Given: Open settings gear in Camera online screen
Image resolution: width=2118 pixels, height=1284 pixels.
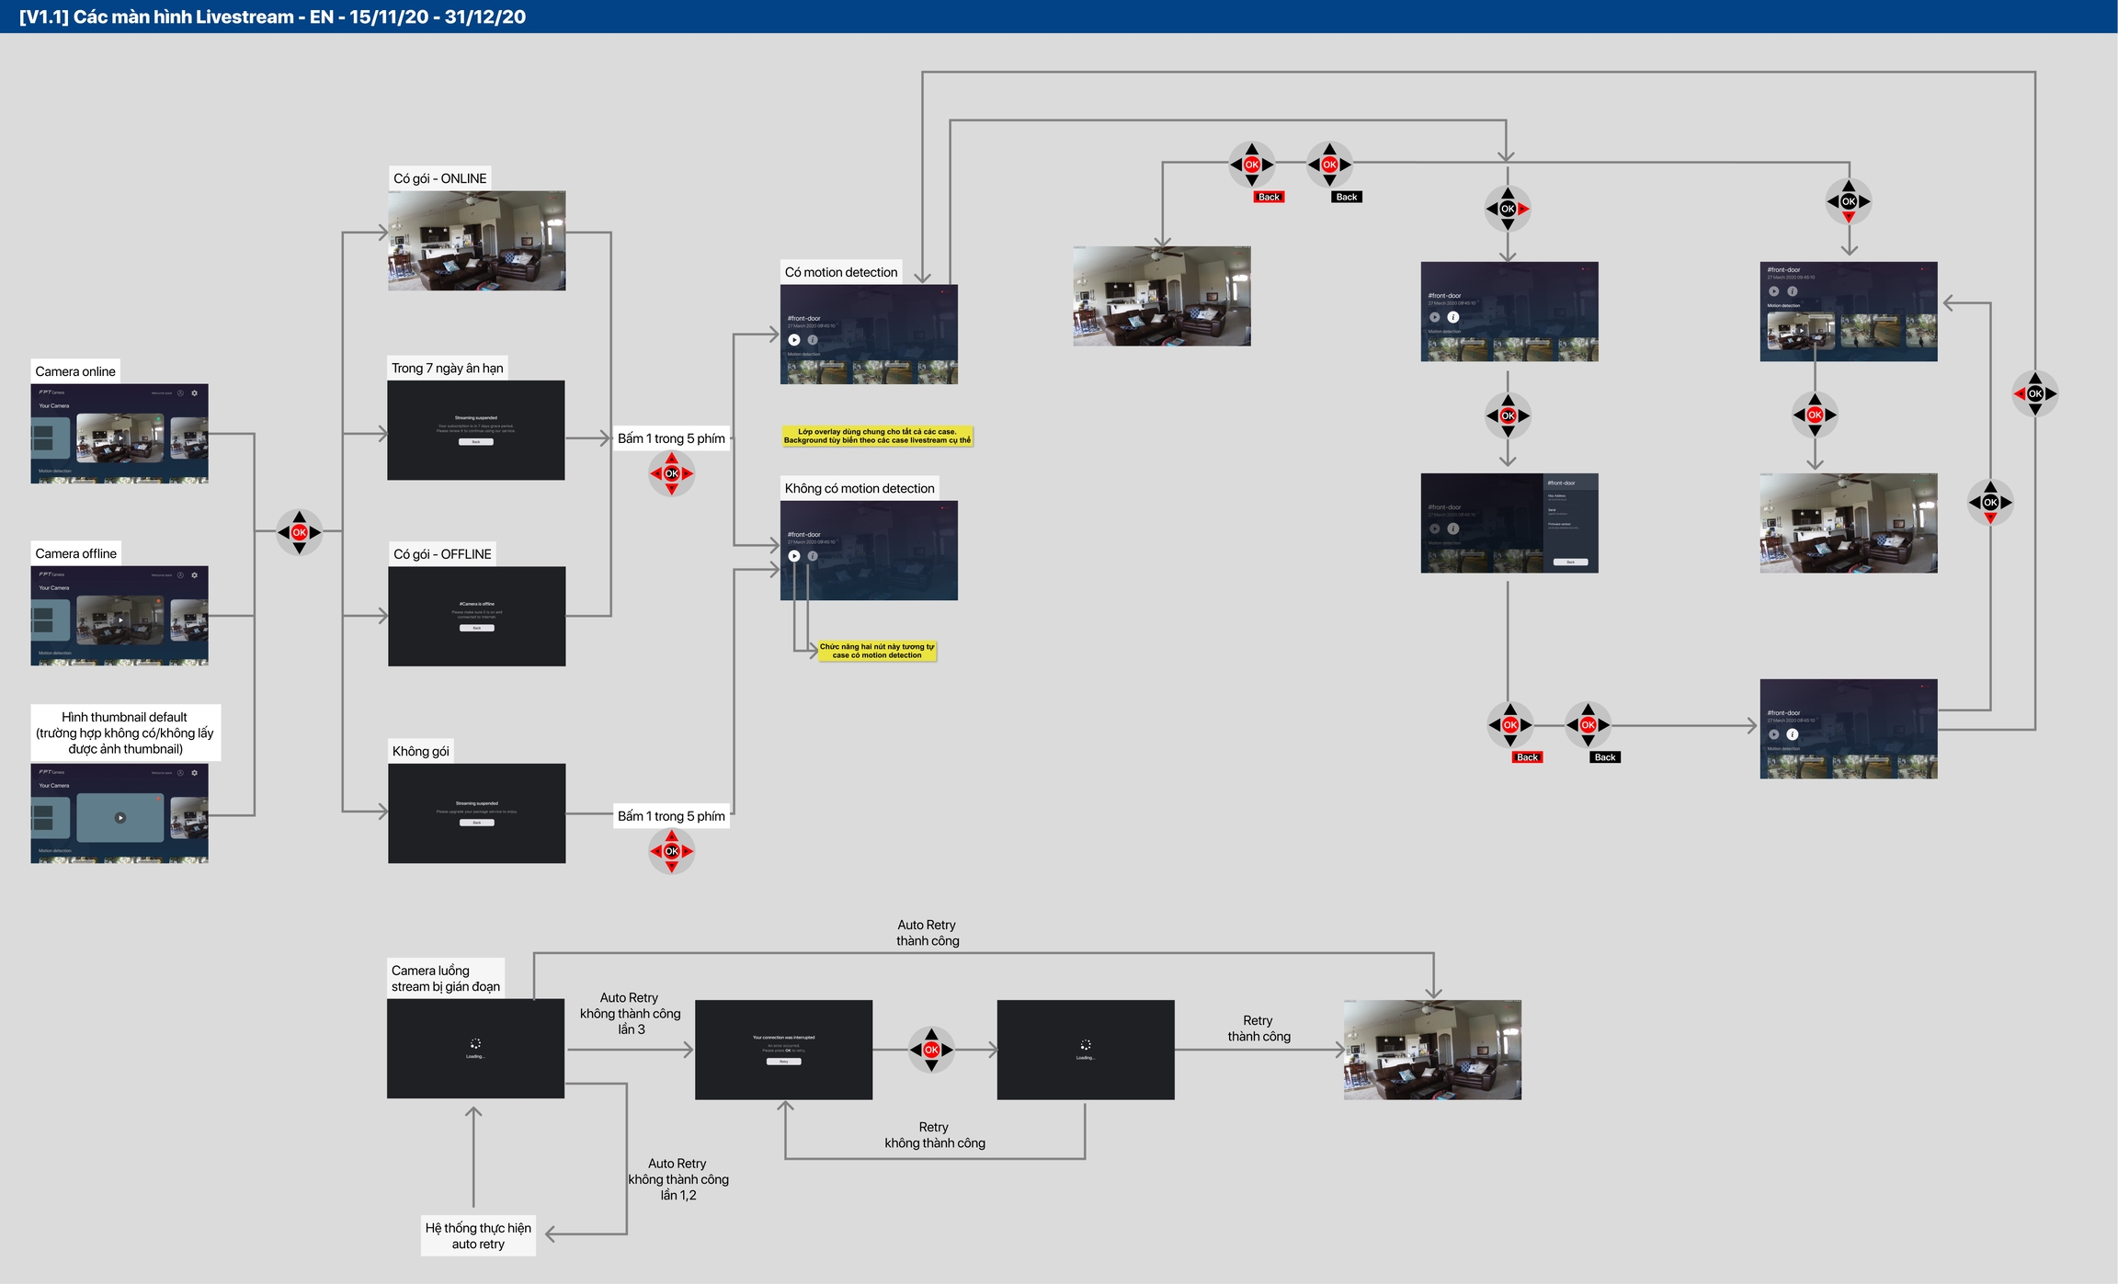Looking at the screenshot, I should pyautogui.click(x=194, y=393).
